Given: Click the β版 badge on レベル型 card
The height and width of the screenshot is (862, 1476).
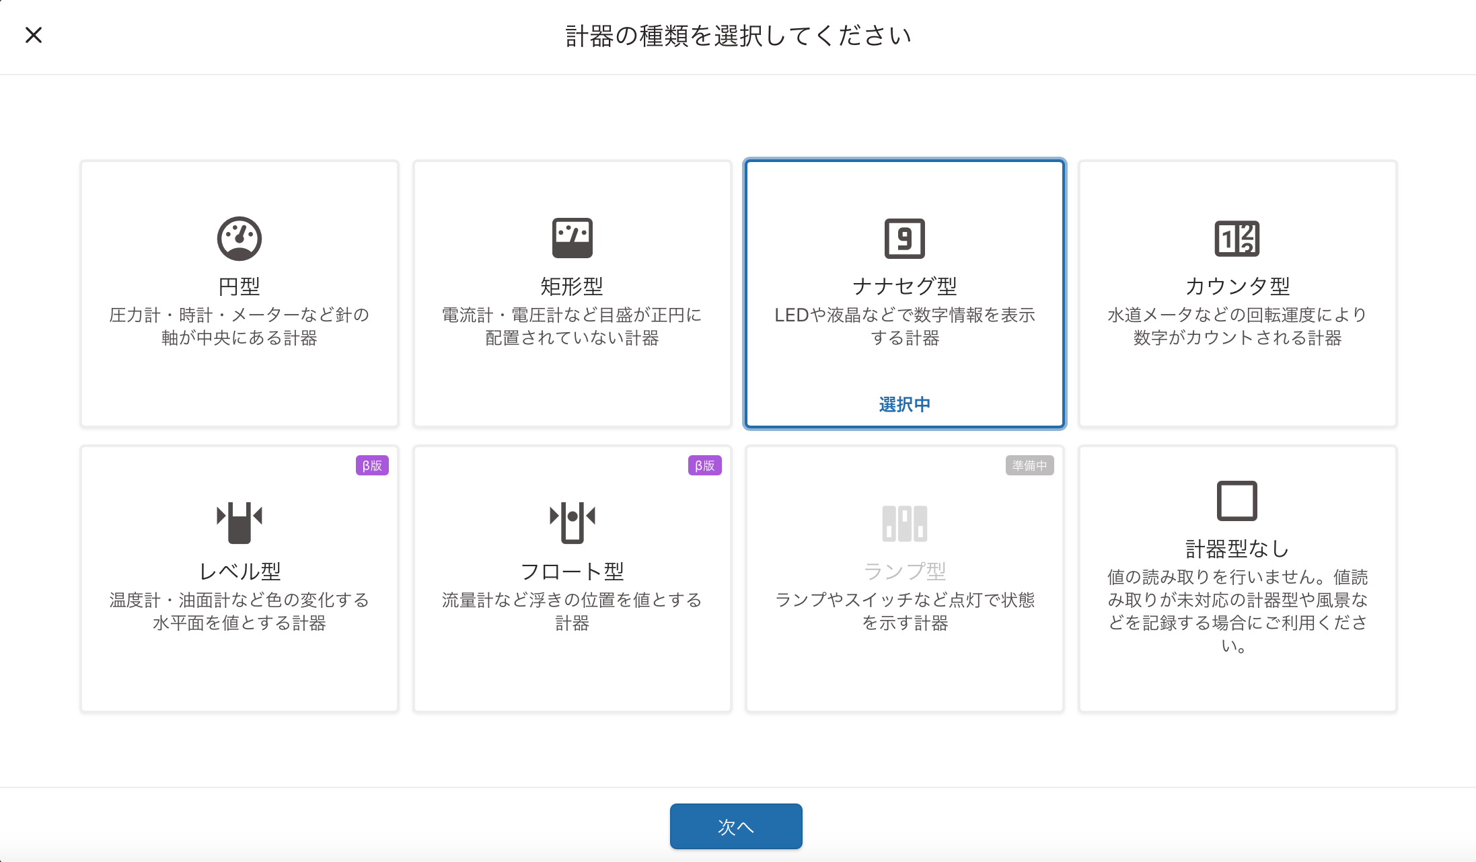Looking at the screenshot, I should [x=372, y=465].
